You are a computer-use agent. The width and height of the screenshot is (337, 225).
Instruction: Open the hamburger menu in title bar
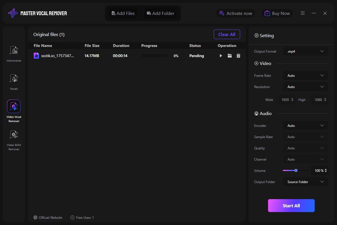303,13
